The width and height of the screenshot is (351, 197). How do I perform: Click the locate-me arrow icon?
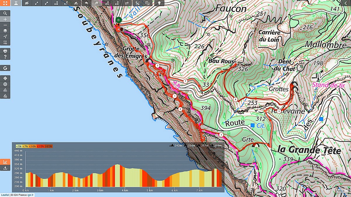click(5, 36)
